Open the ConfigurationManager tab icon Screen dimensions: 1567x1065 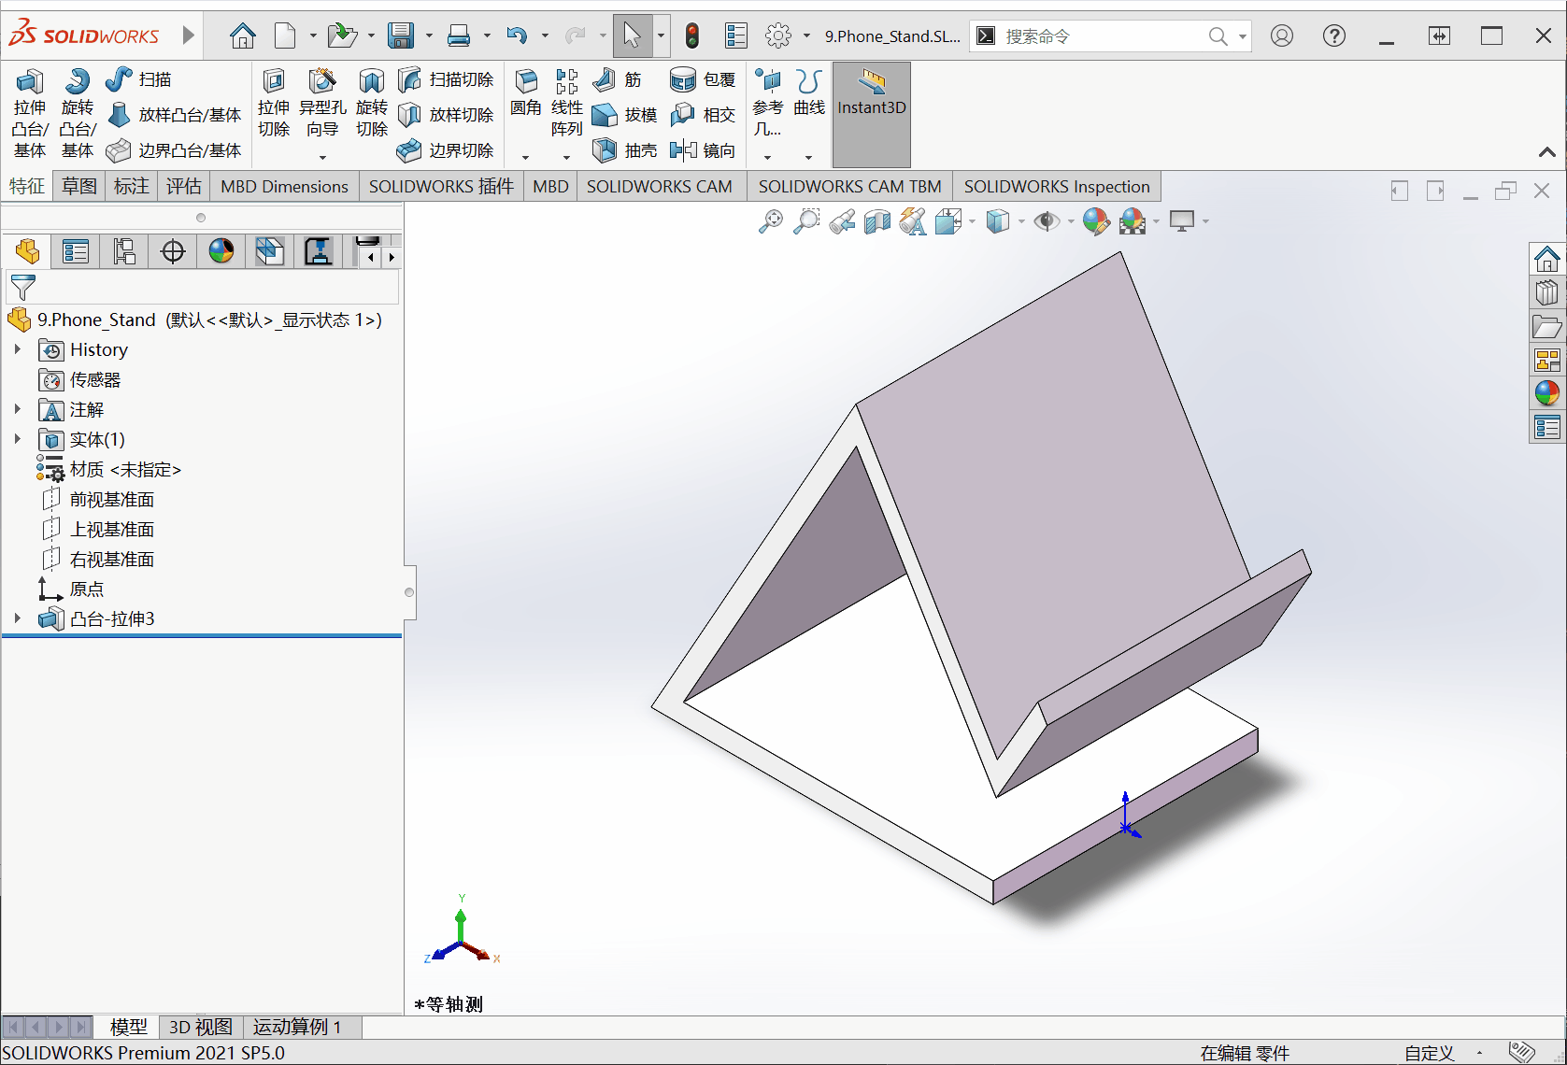pyautogui.click(x=124, y=251)
